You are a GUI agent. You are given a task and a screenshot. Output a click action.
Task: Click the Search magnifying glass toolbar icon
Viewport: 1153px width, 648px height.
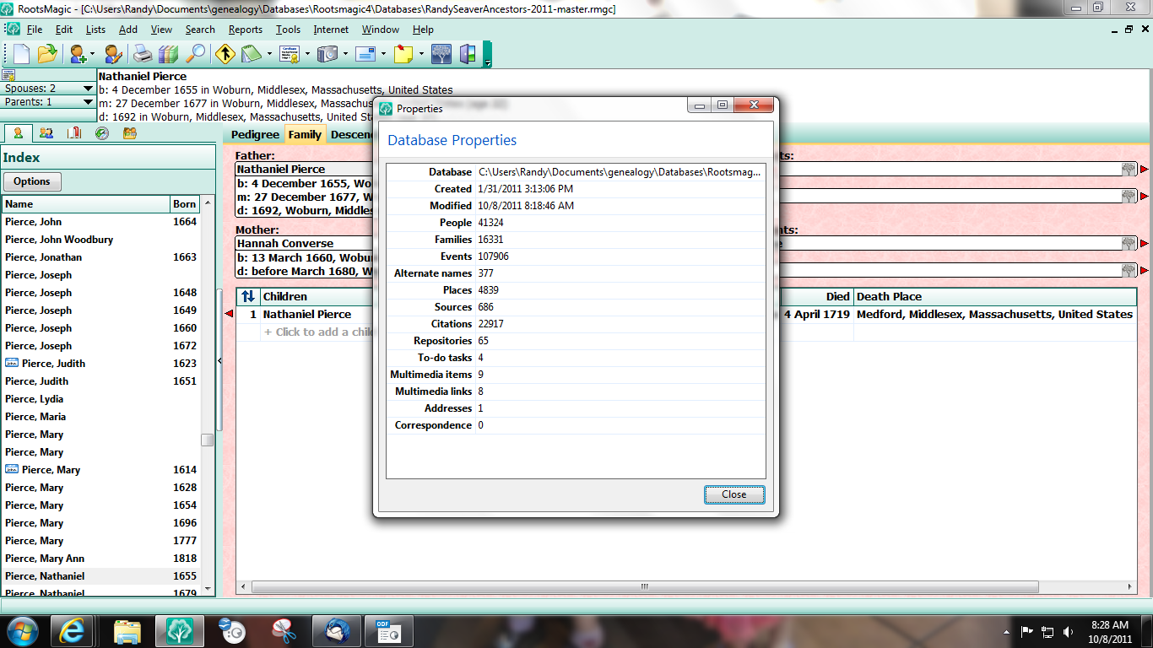coord(196,53)
